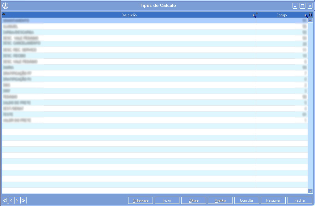Go to the previous record

[11, 200]
